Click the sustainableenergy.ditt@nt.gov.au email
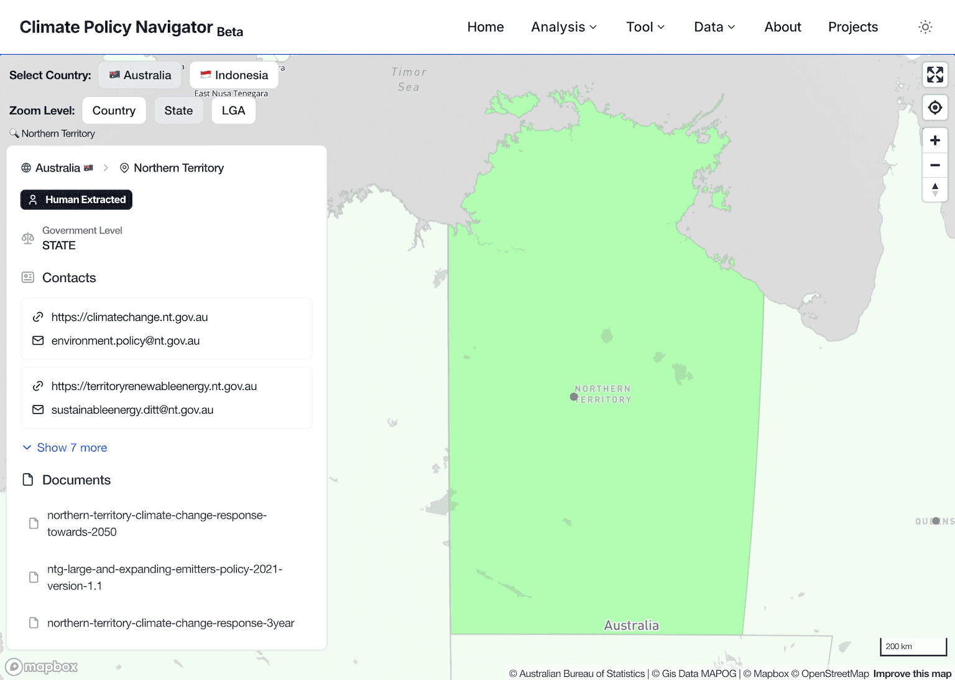 [x=132, y=410]
